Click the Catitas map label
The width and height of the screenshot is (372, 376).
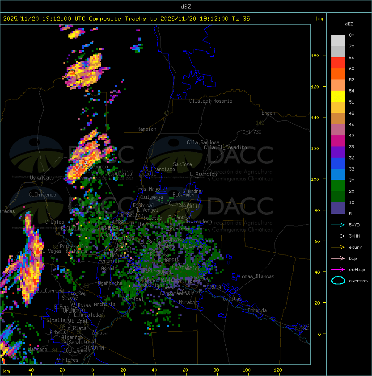pos(232,299)
